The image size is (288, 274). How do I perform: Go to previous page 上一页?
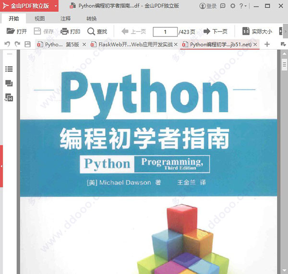tap(134, 32)
